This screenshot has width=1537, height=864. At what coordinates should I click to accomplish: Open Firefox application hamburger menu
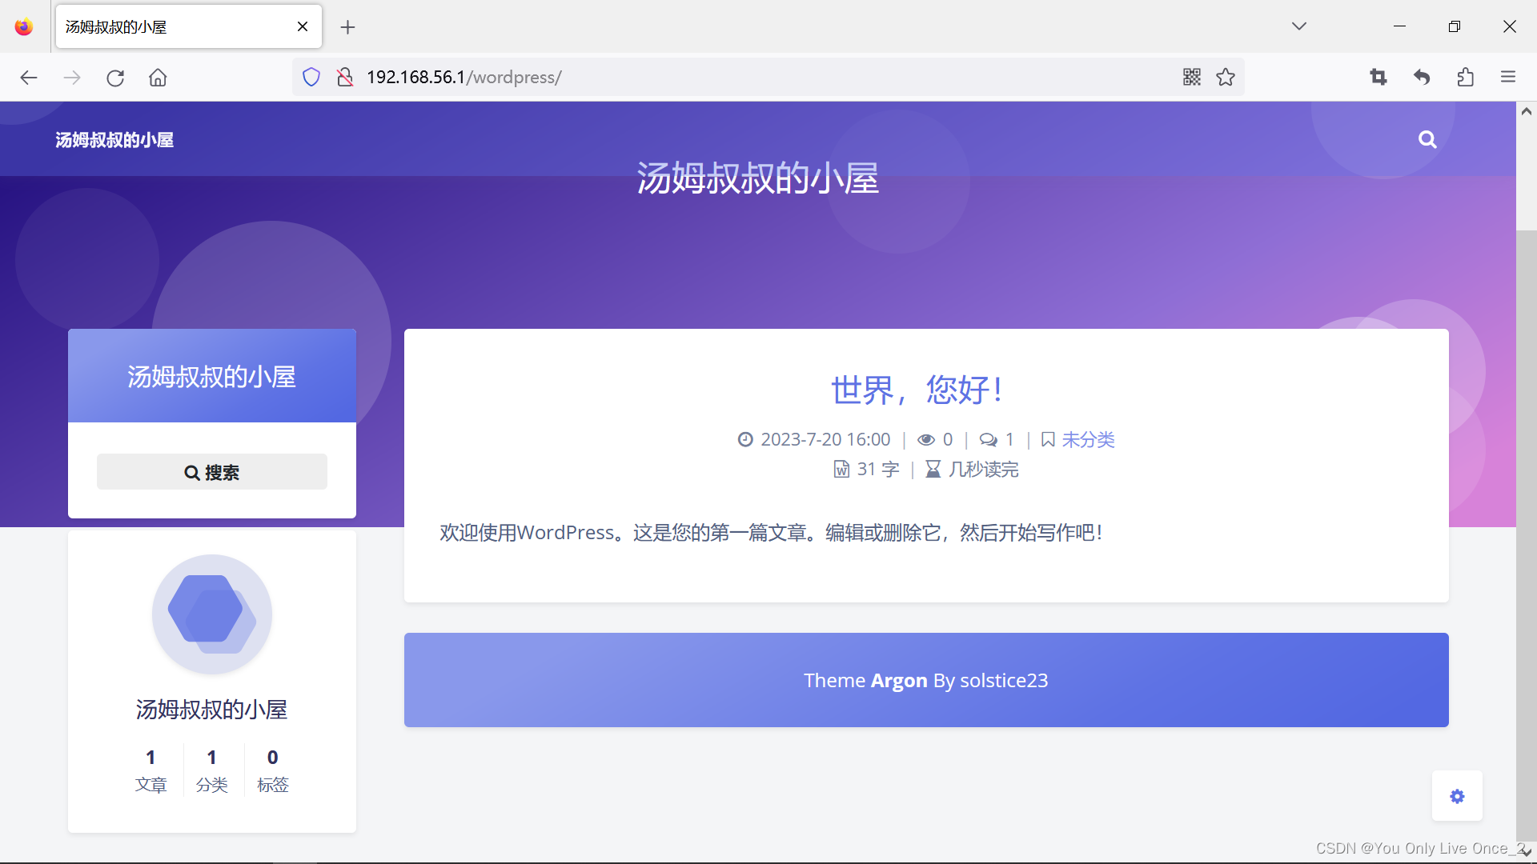tap(1508, 77)
